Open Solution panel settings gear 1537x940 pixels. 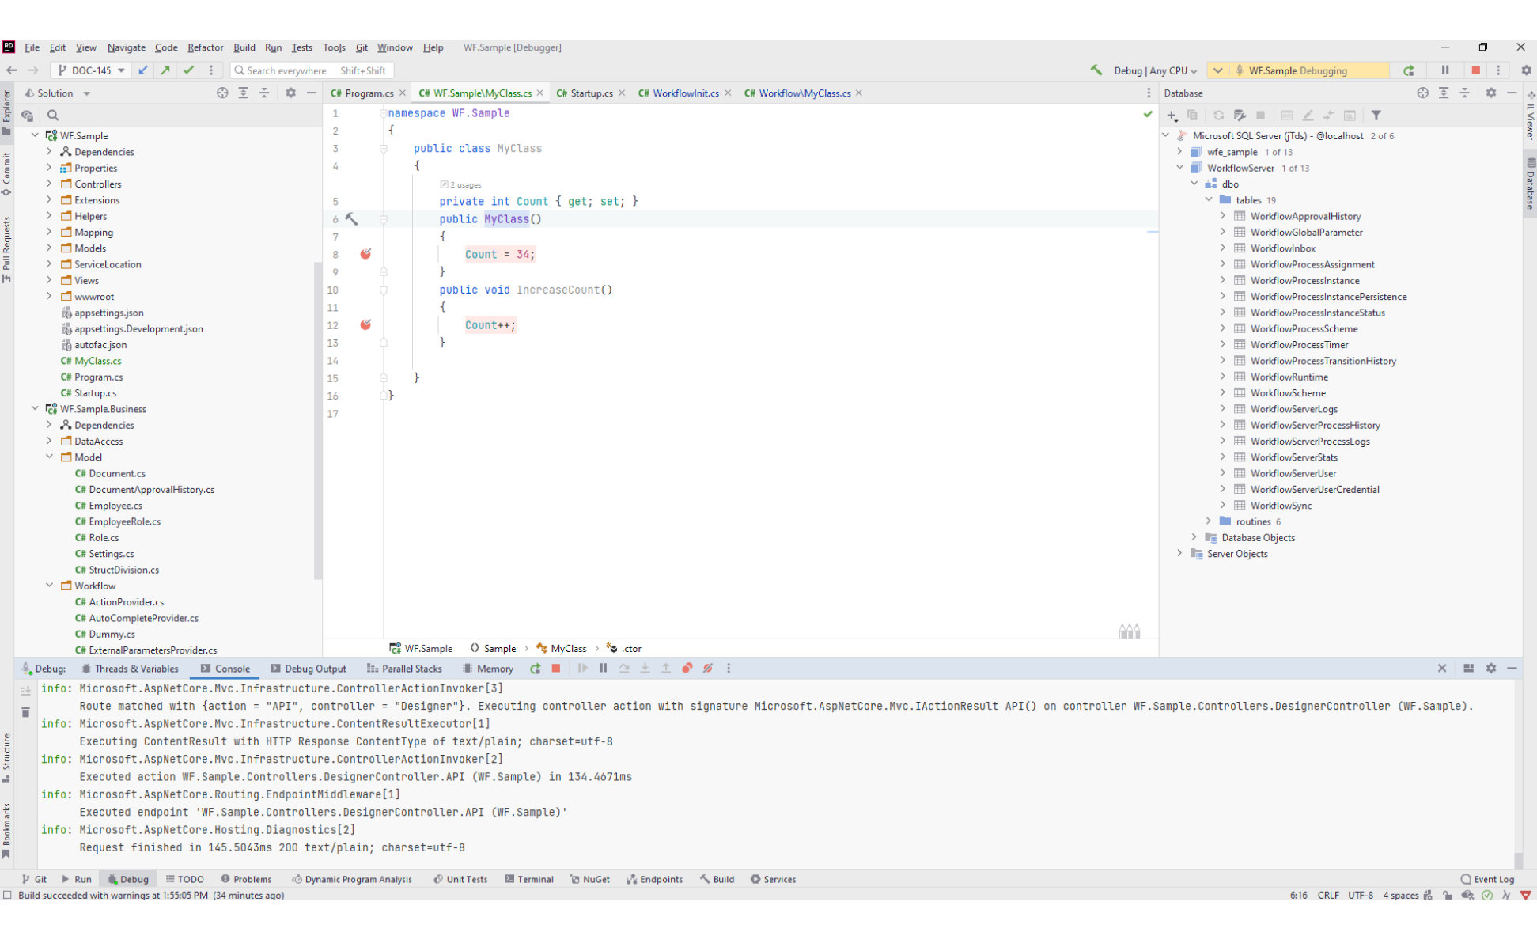290,93
